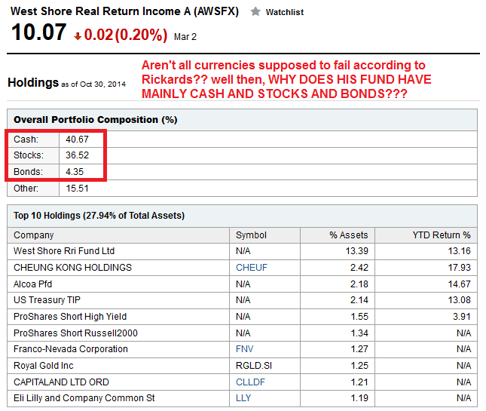Select the Stocks value 36.52
Viewport: 486px width, 411px height.
[x=77, y=155]
